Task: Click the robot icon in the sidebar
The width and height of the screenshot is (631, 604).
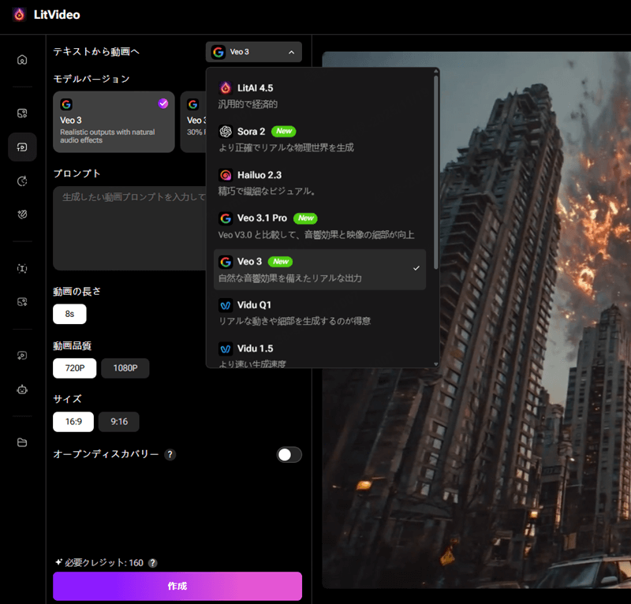Action: click(22, 389)
